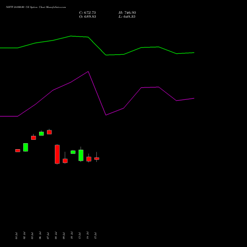Viewport: 247px width, 247px height.
Task: Click the open value O: 689.85
Action: [x=87, y=17]
